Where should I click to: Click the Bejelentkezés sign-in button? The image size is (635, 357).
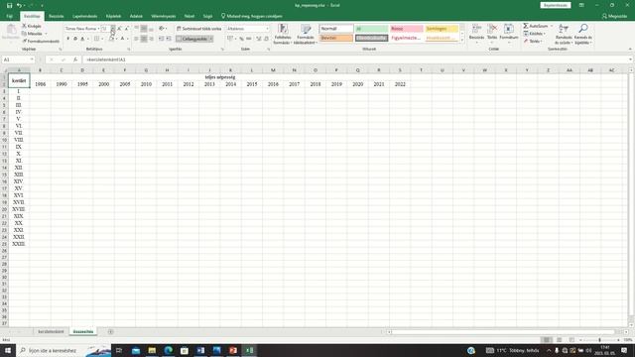tap(556, 5)
